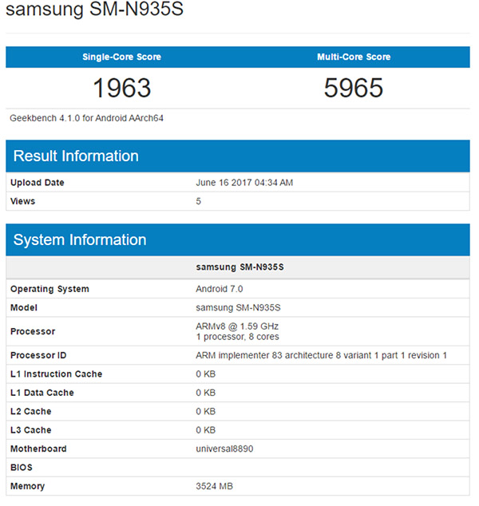The width and height of the screenshot is (479, 506).
Task: Click the 'Single-Core Score' header
Action: click(x=121, y=57)
